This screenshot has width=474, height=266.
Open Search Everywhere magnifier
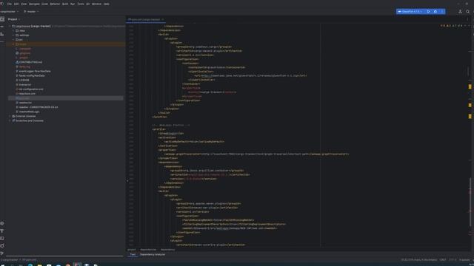point(467,12)
